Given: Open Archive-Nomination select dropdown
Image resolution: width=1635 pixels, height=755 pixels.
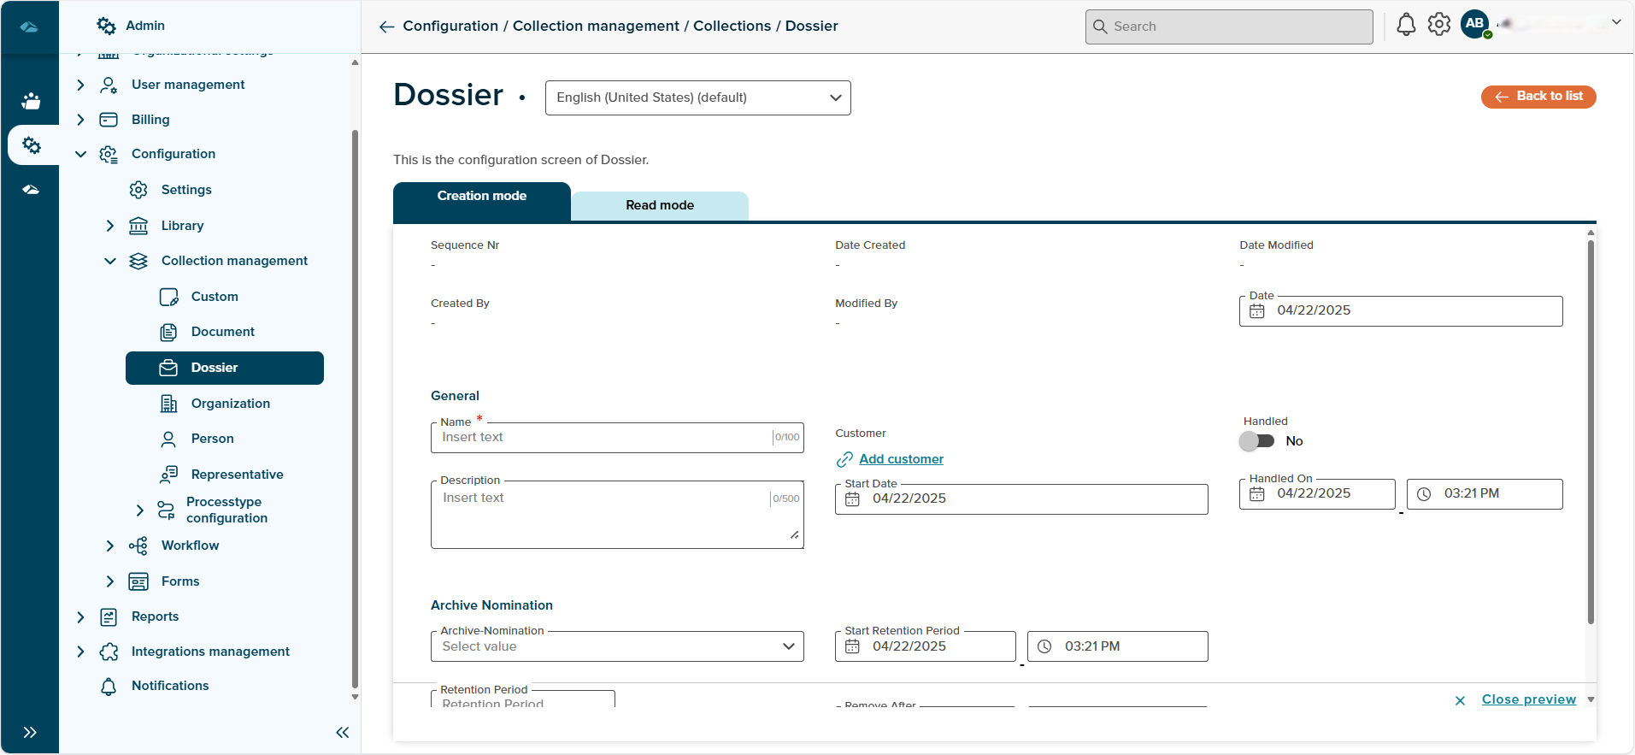Looking at the screenshot, I should pos(617,646).
